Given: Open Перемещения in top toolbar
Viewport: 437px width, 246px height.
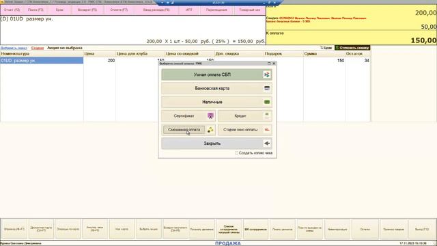Looking at the screenshot, I should 216,10.
